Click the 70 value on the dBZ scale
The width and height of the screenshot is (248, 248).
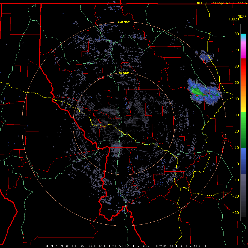pos(237,50)
